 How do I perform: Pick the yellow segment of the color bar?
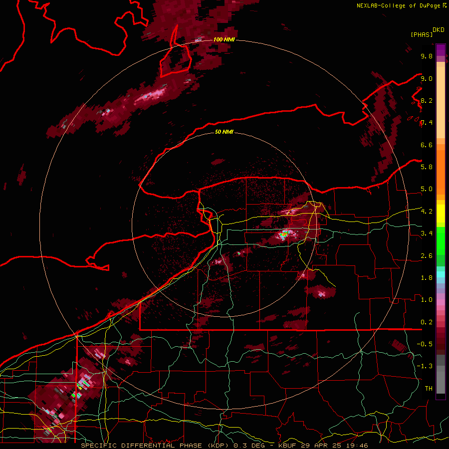coord(441,214)
